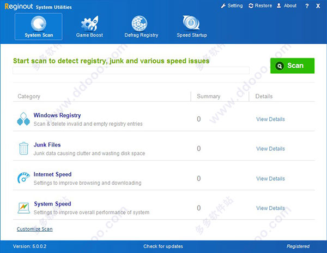Click the scan progress bar
This screenshot has height=253, width=327.
[x=131, y=70]
